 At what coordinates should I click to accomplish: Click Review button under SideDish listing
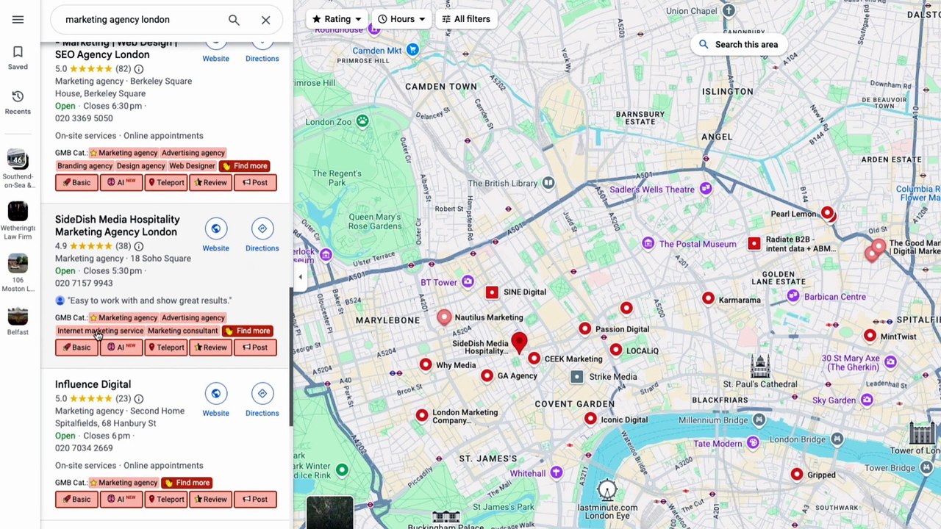click(210, 348)
